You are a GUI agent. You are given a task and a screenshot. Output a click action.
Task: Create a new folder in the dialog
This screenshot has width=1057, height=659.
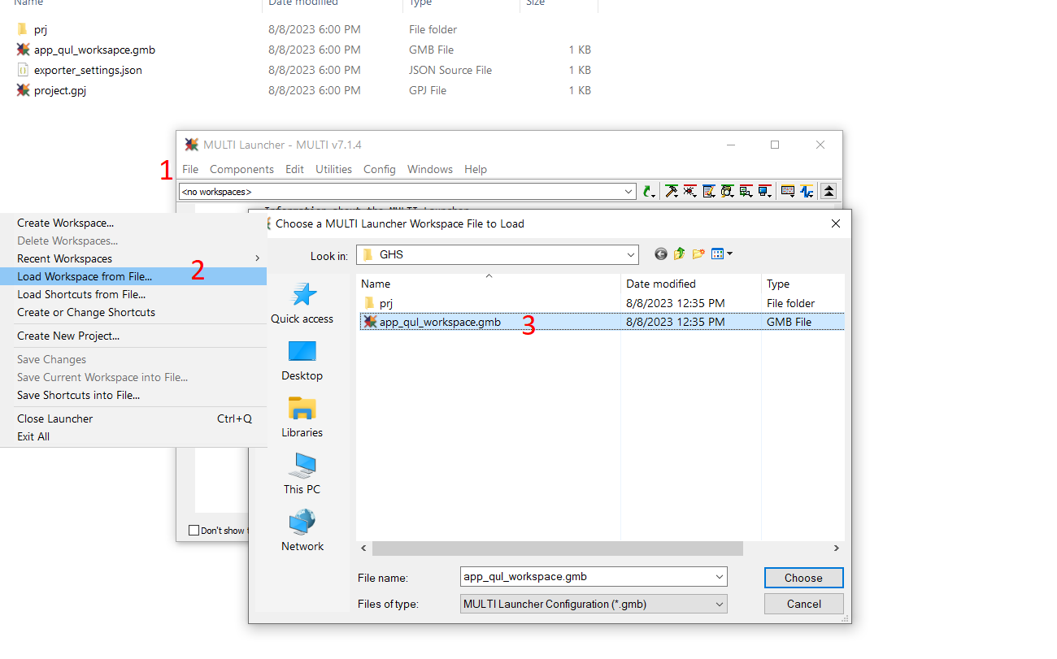tap(698, 254)
